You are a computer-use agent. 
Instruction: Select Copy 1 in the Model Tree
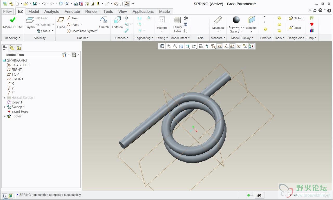pyautogui.click(x=15, y=102)
